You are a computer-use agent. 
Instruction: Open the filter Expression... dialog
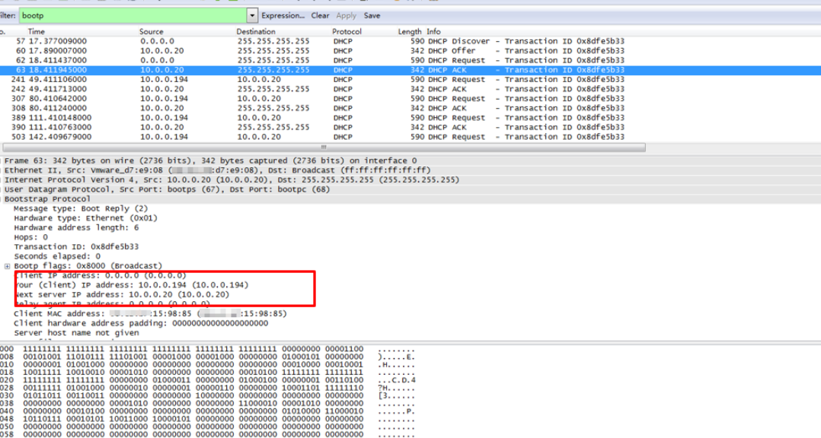click(x=283, y=16)
